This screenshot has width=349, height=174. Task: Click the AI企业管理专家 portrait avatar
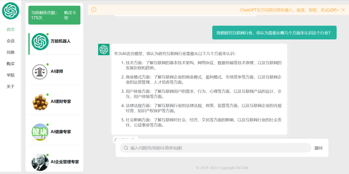click(40, 162)
